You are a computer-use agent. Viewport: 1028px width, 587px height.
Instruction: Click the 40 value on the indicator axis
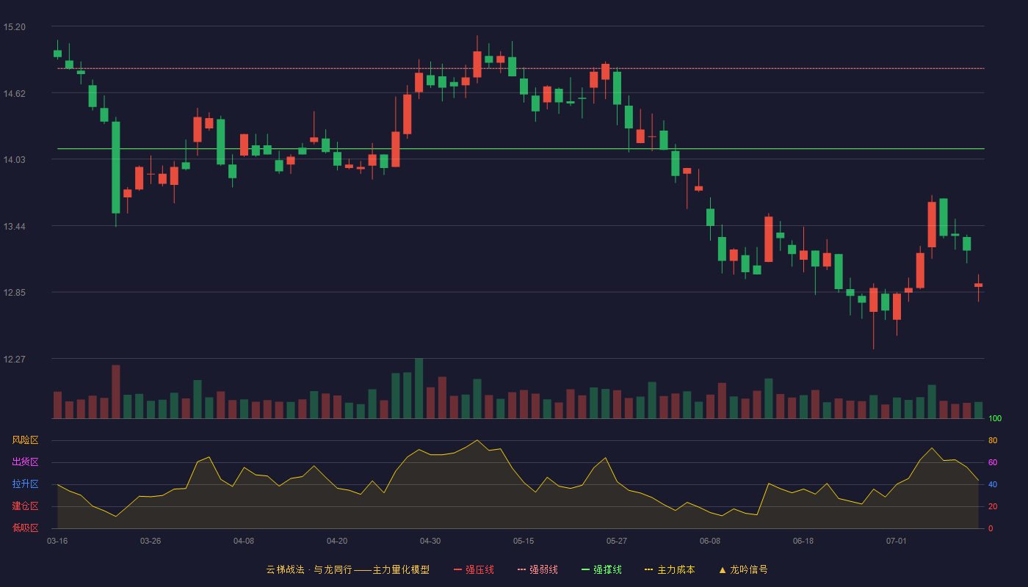point(993,484)
